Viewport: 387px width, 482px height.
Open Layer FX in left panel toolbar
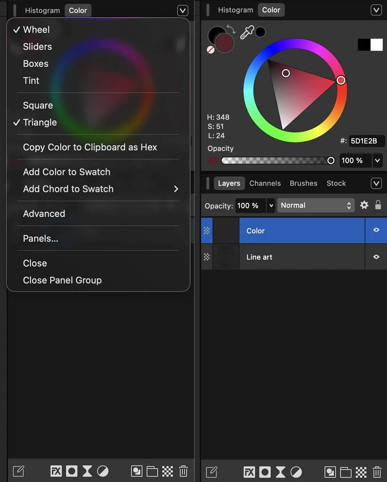(56, 471)
